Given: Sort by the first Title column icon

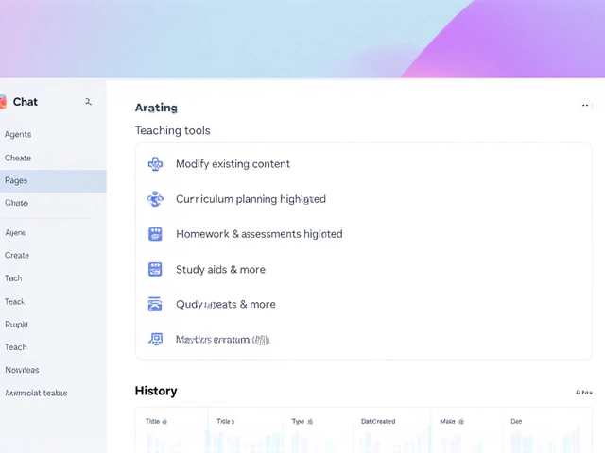Looking at the screenshot, I should (164, 422).
